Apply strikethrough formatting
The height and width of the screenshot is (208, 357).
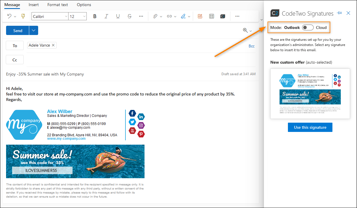pos(129,16)
